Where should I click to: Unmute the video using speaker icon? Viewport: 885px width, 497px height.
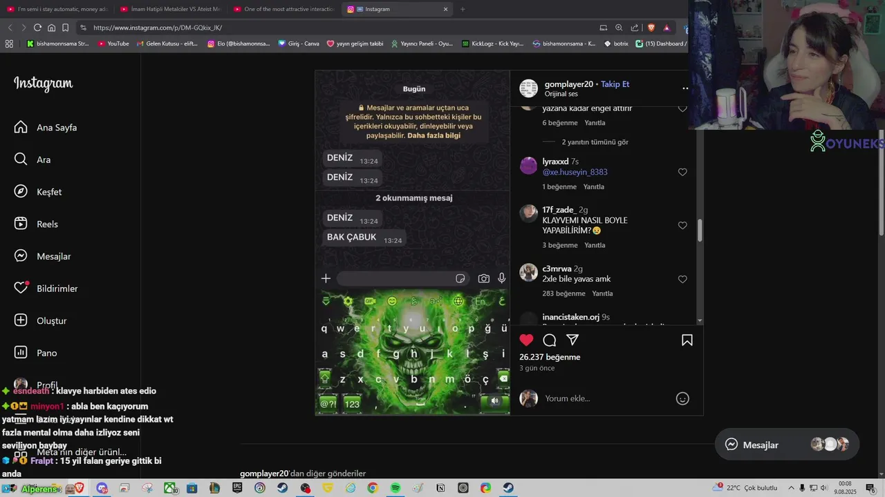pyautogui.click(x=494, y=400)
